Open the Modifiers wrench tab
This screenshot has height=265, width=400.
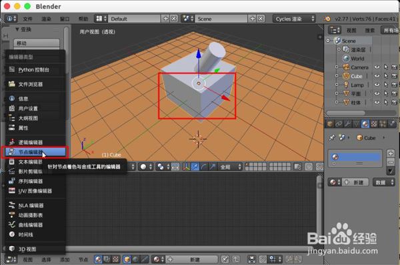pos(347,124)
